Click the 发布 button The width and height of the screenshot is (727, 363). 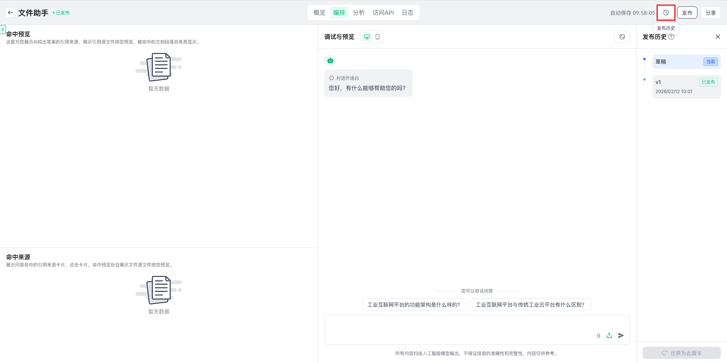tap(687, 12)
